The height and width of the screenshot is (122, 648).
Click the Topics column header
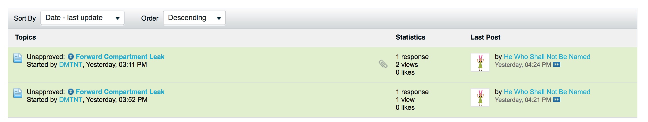(26, 37)
